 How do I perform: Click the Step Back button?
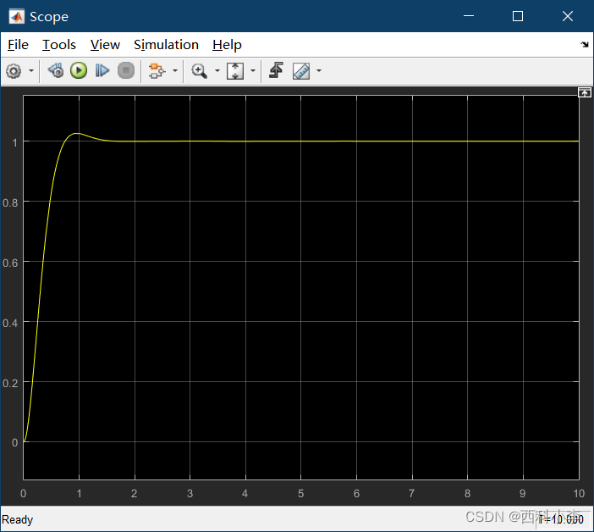56,71
